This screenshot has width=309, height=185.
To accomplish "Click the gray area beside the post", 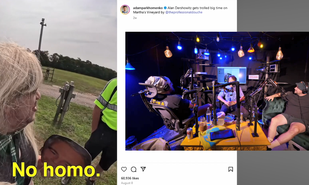I will (x=273, y=16).
